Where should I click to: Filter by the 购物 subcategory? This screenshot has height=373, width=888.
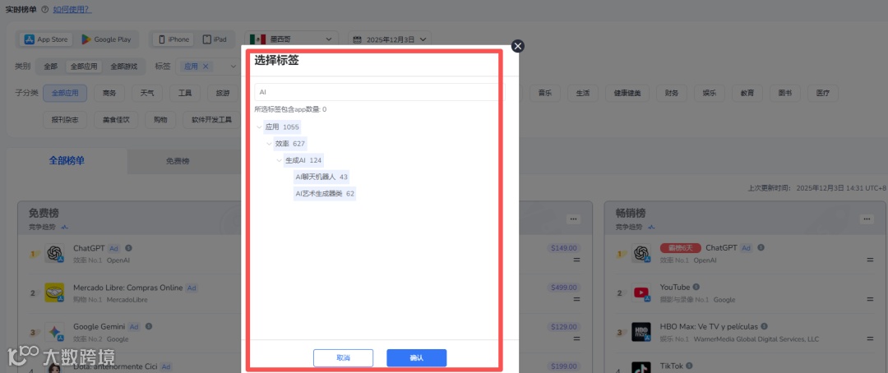160,120
